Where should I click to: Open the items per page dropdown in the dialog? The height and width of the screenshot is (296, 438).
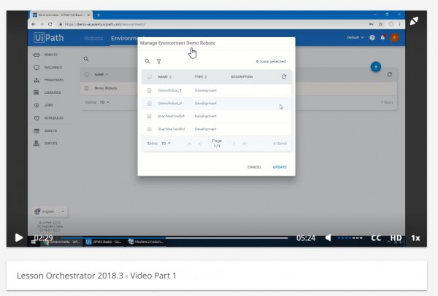click(164, 144)
